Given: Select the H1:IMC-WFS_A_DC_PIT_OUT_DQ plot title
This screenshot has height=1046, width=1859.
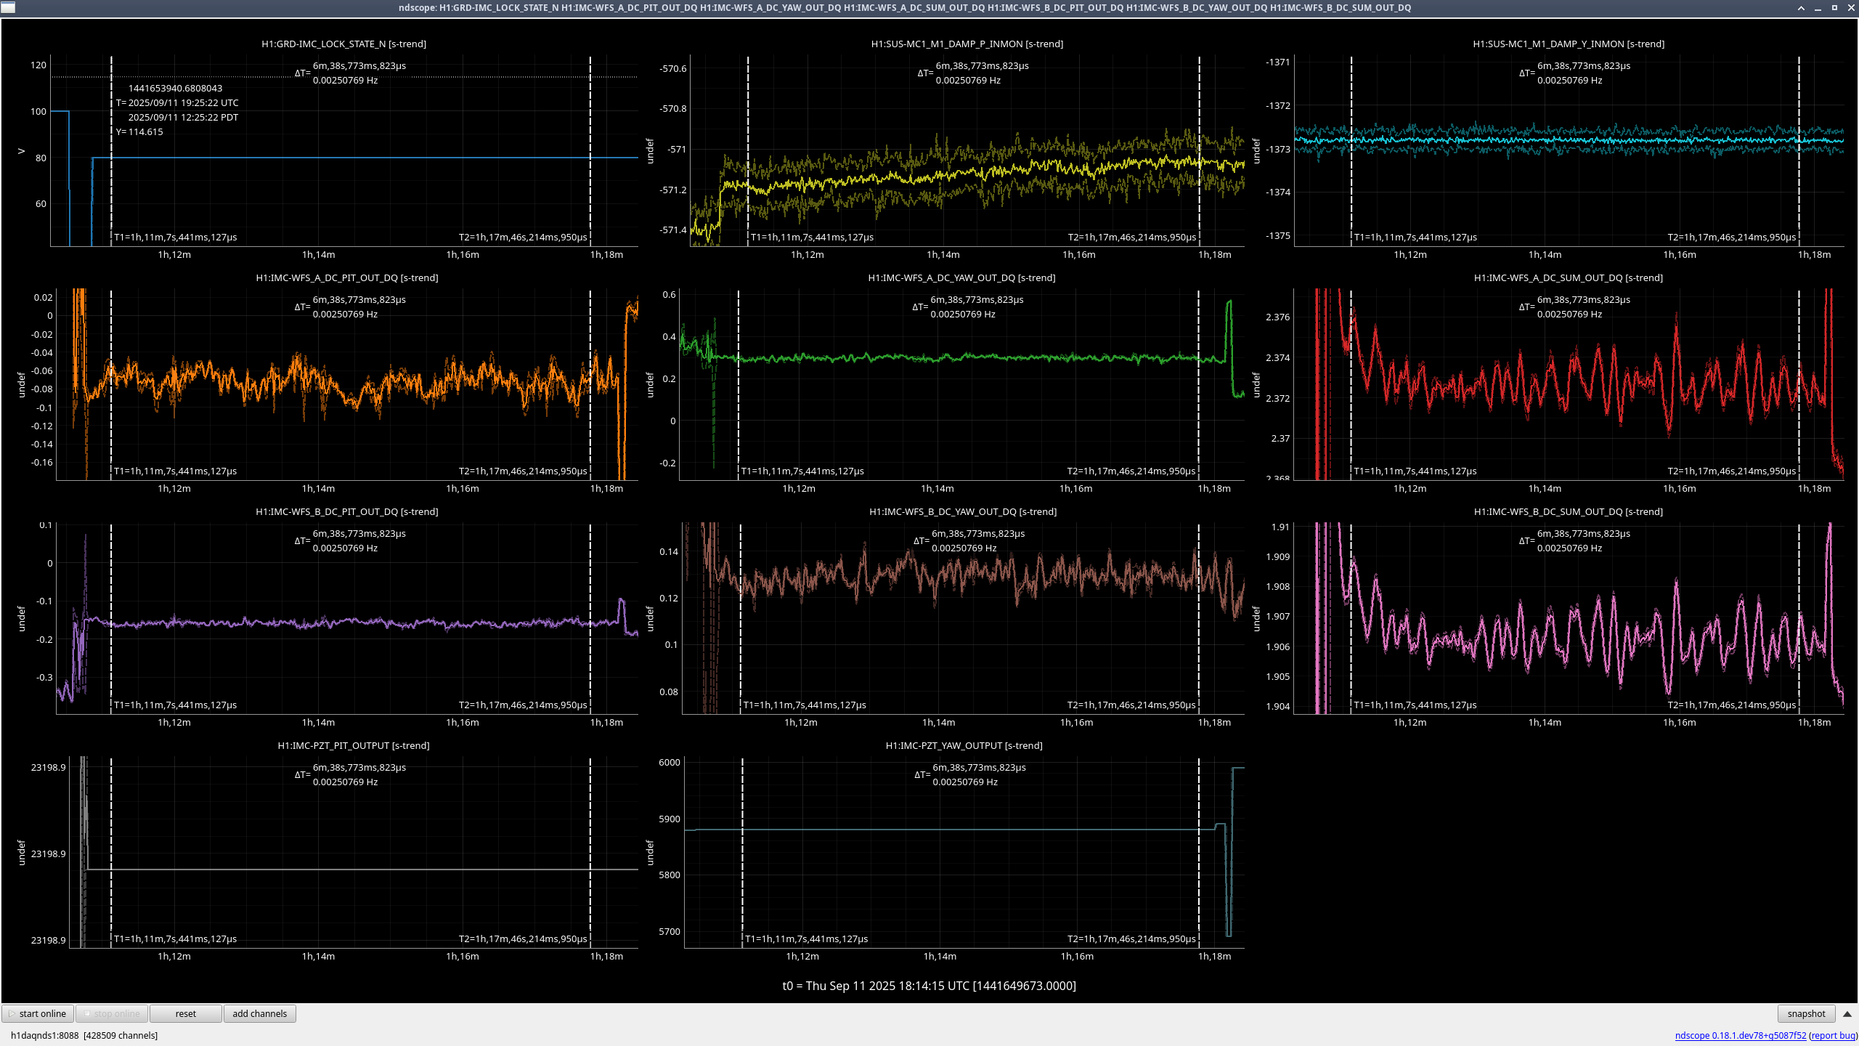Looking at the screenshot, I should tap(346, 277).
